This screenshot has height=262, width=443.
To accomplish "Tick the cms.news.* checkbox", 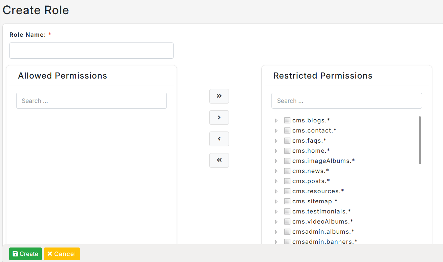I will click(x=287, y=171).
